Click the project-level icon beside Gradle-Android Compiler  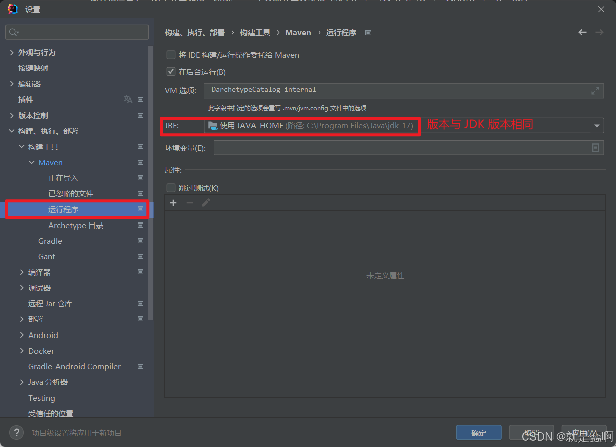141,366
